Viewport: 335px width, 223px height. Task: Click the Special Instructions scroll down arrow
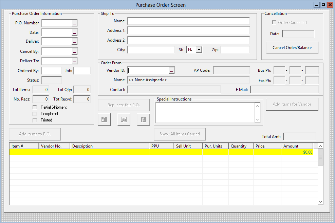click(x=258, y=119)
